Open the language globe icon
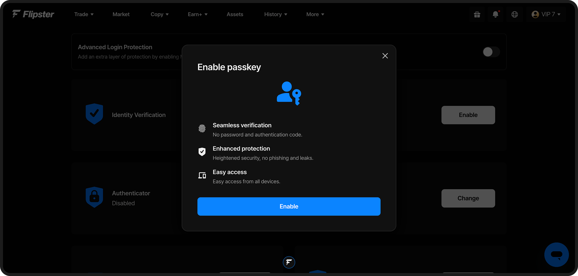The width and height of the screenshot is (578, 276). tap(515, 14)
